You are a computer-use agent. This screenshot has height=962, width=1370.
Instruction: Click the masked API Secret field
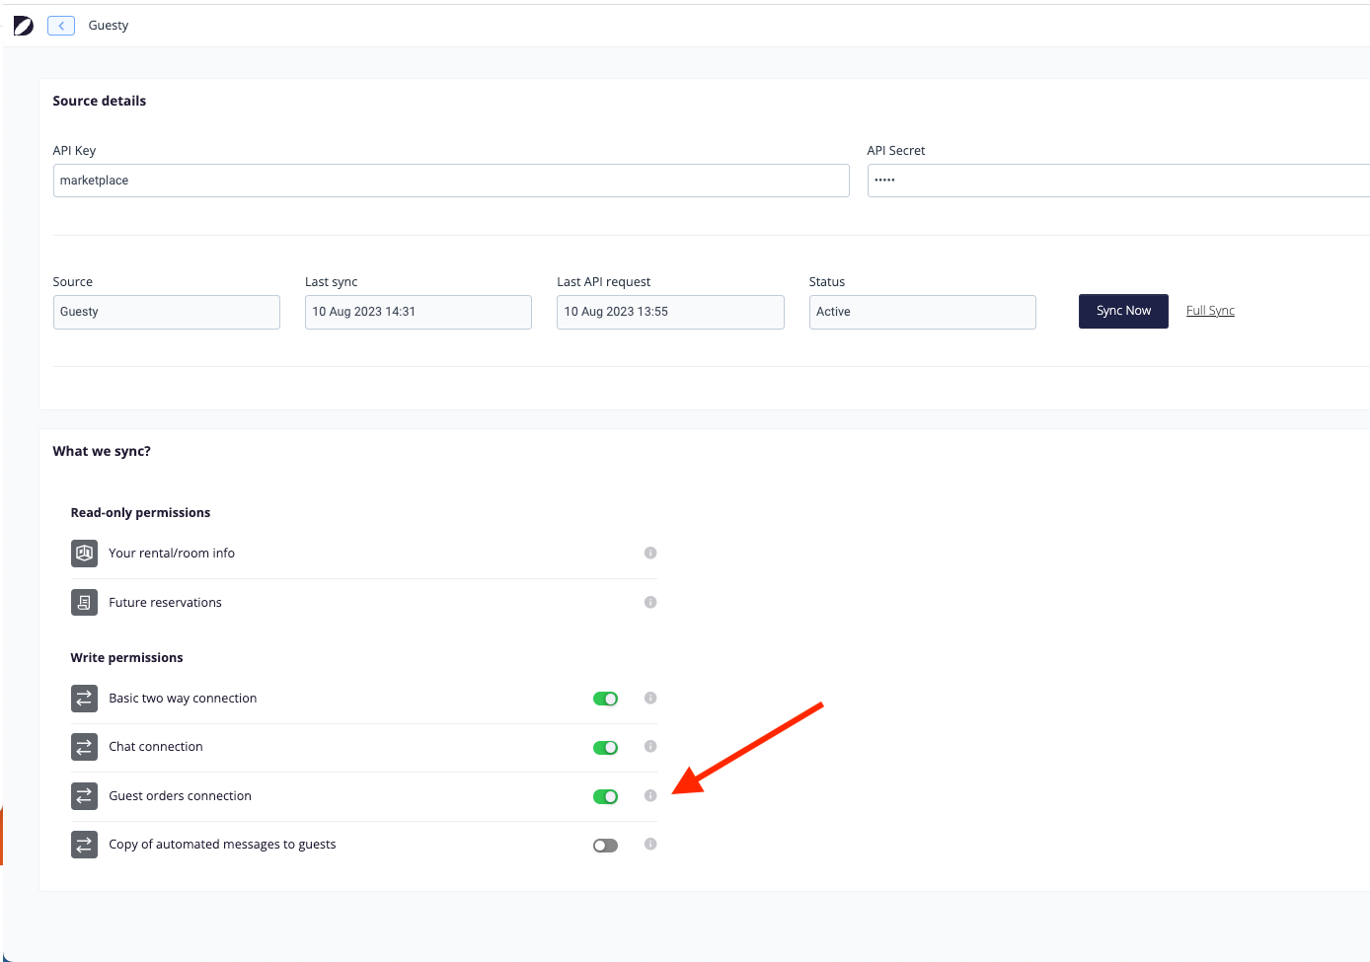1086,180
